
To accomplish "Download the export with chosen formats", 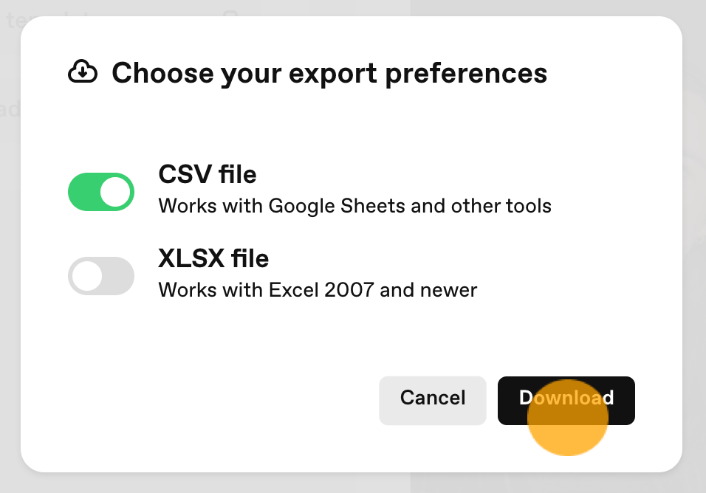I will coord(566,400).
